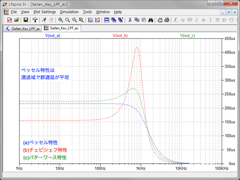The width and height of the screenshot is (240, 180).
Task: Click the Zoom to fit icon
Action: point(81,20)
